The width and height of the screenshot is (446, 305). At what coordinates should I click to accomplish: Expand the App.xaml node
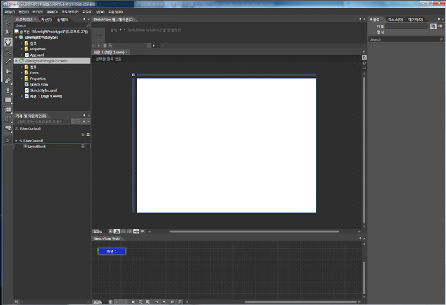point(22,55)
